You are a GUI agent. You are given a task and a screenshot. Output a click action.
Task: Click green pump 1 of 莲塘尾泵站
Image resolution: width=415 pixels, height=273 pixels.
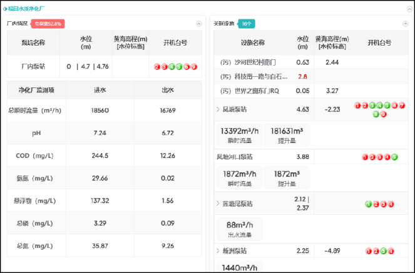pos(369,204)
